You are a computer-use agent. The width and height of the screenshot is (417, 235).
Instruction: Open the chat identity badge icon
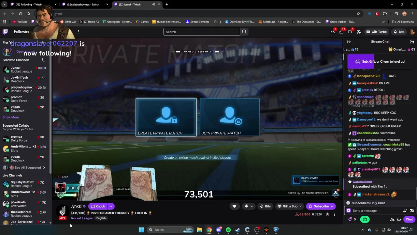349,211
